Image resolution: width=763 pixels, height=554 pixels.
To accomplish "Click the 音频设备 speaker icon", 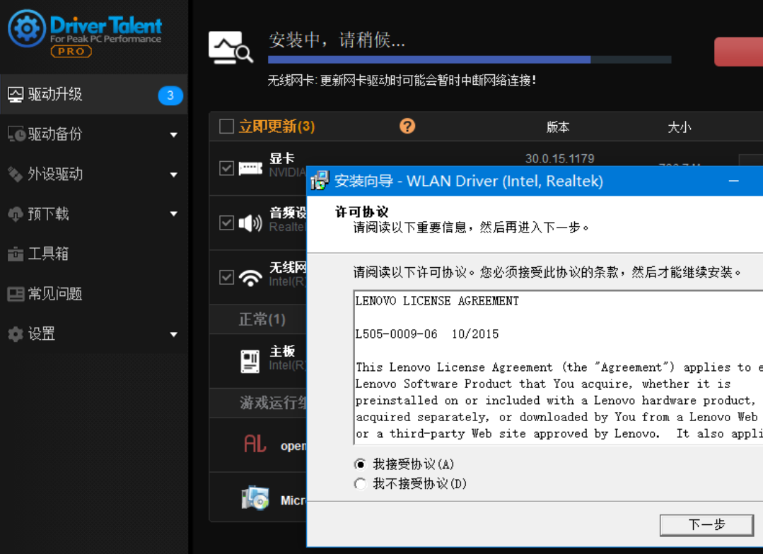I will [x=250, y=223].
